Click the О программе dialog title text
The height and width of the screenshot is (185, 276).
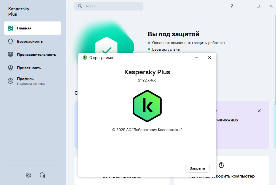(x=101, y=58)
